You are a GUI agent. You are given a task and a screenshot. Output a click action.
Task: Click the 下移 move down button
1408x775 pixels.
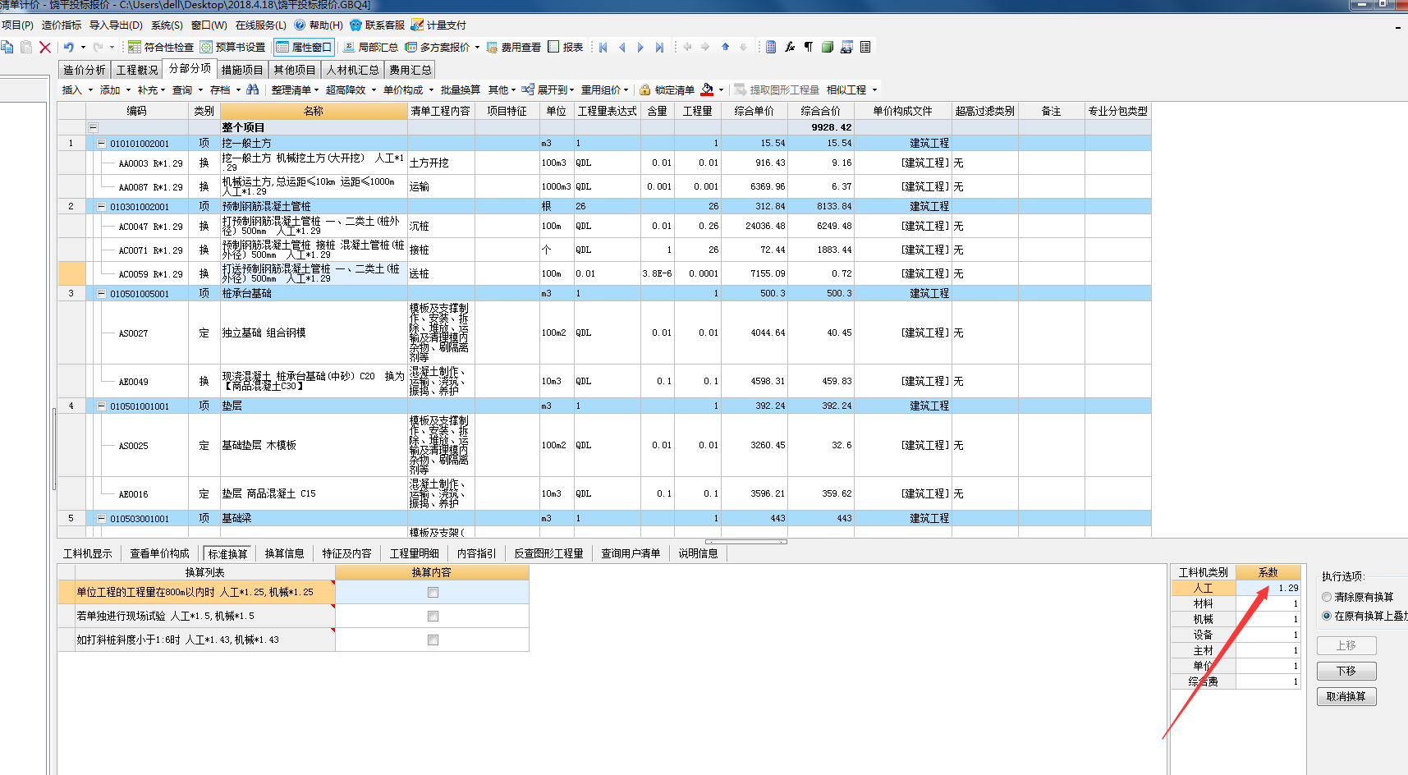(x=1346, y=671)
